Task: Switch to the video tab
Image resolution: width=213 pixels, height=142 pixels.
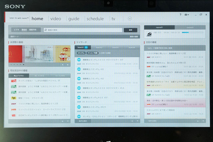Action: 56,19
